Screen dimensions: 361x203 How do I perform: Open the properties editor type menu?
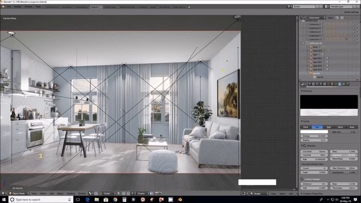click(x=303, y=84)
